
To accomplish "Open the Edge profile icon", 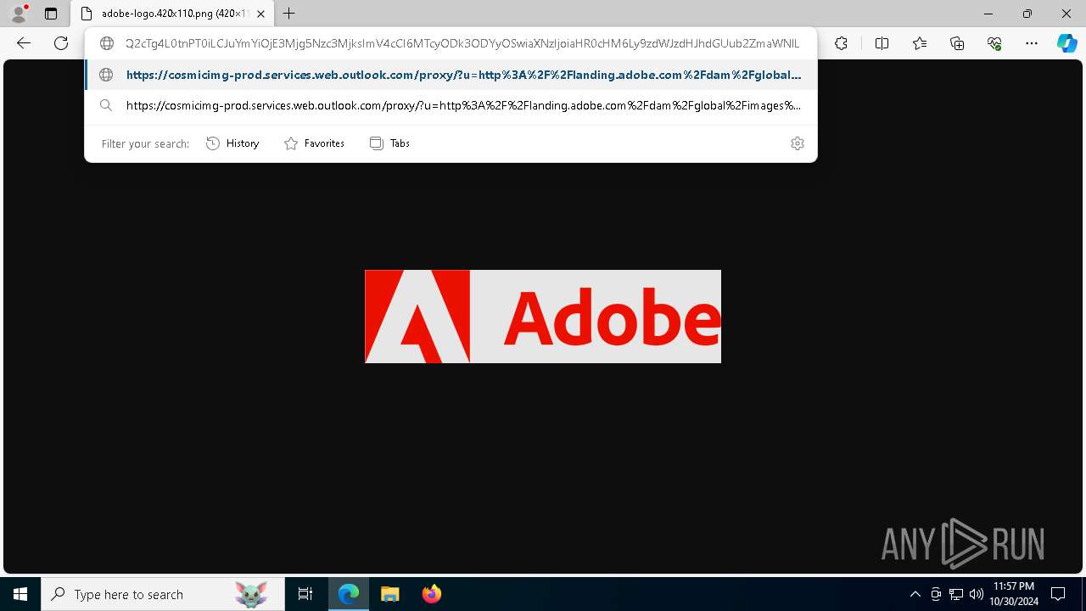I will 19,14.
